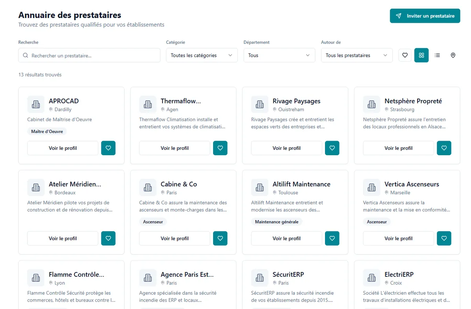Click the search magnifier icon

tap(26, 55)
